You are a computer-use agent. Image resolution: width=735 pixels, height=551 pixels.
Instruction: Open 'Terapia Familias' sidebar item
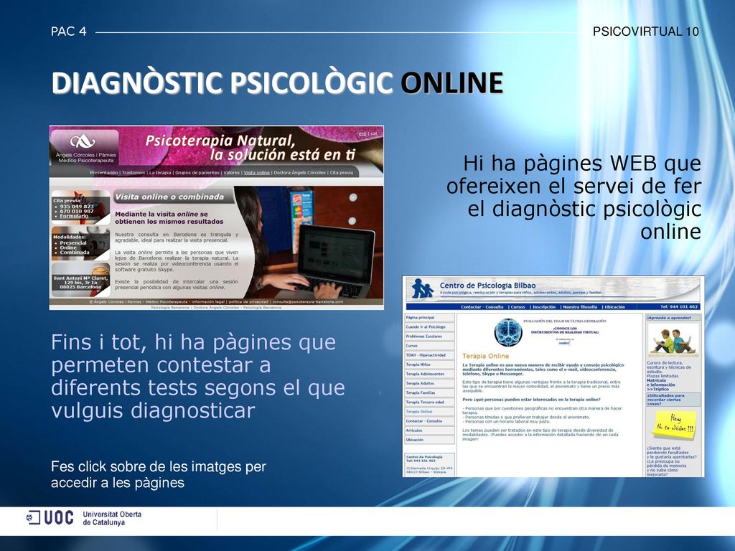(x=429, y=392)
